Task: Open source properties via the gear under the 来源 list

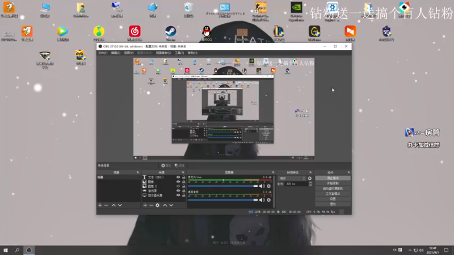Action: pyautogui.click(x=158, y=205)
